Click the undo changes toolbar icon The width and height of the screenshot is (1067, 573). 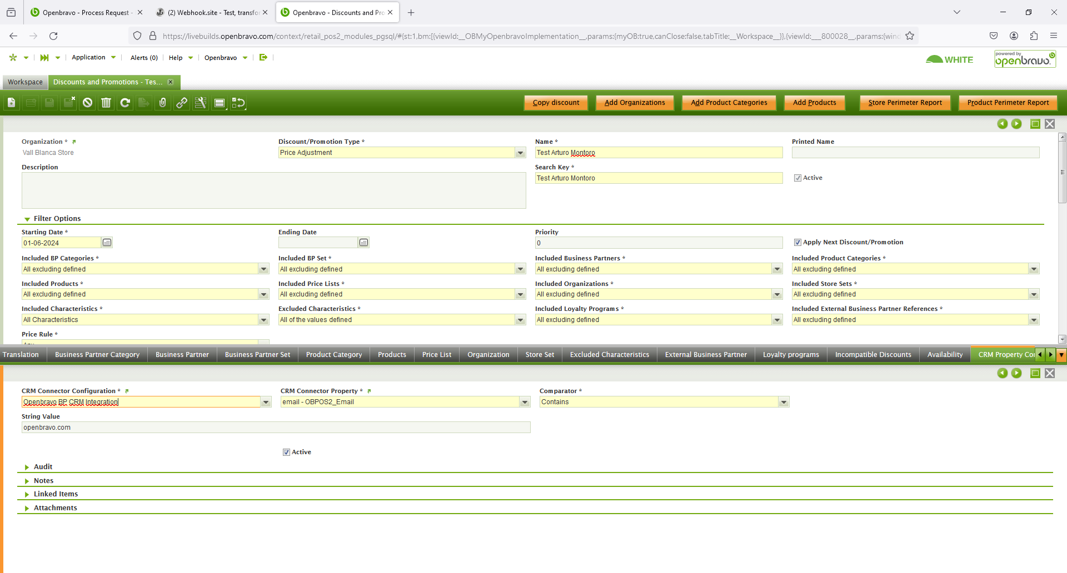87,103
